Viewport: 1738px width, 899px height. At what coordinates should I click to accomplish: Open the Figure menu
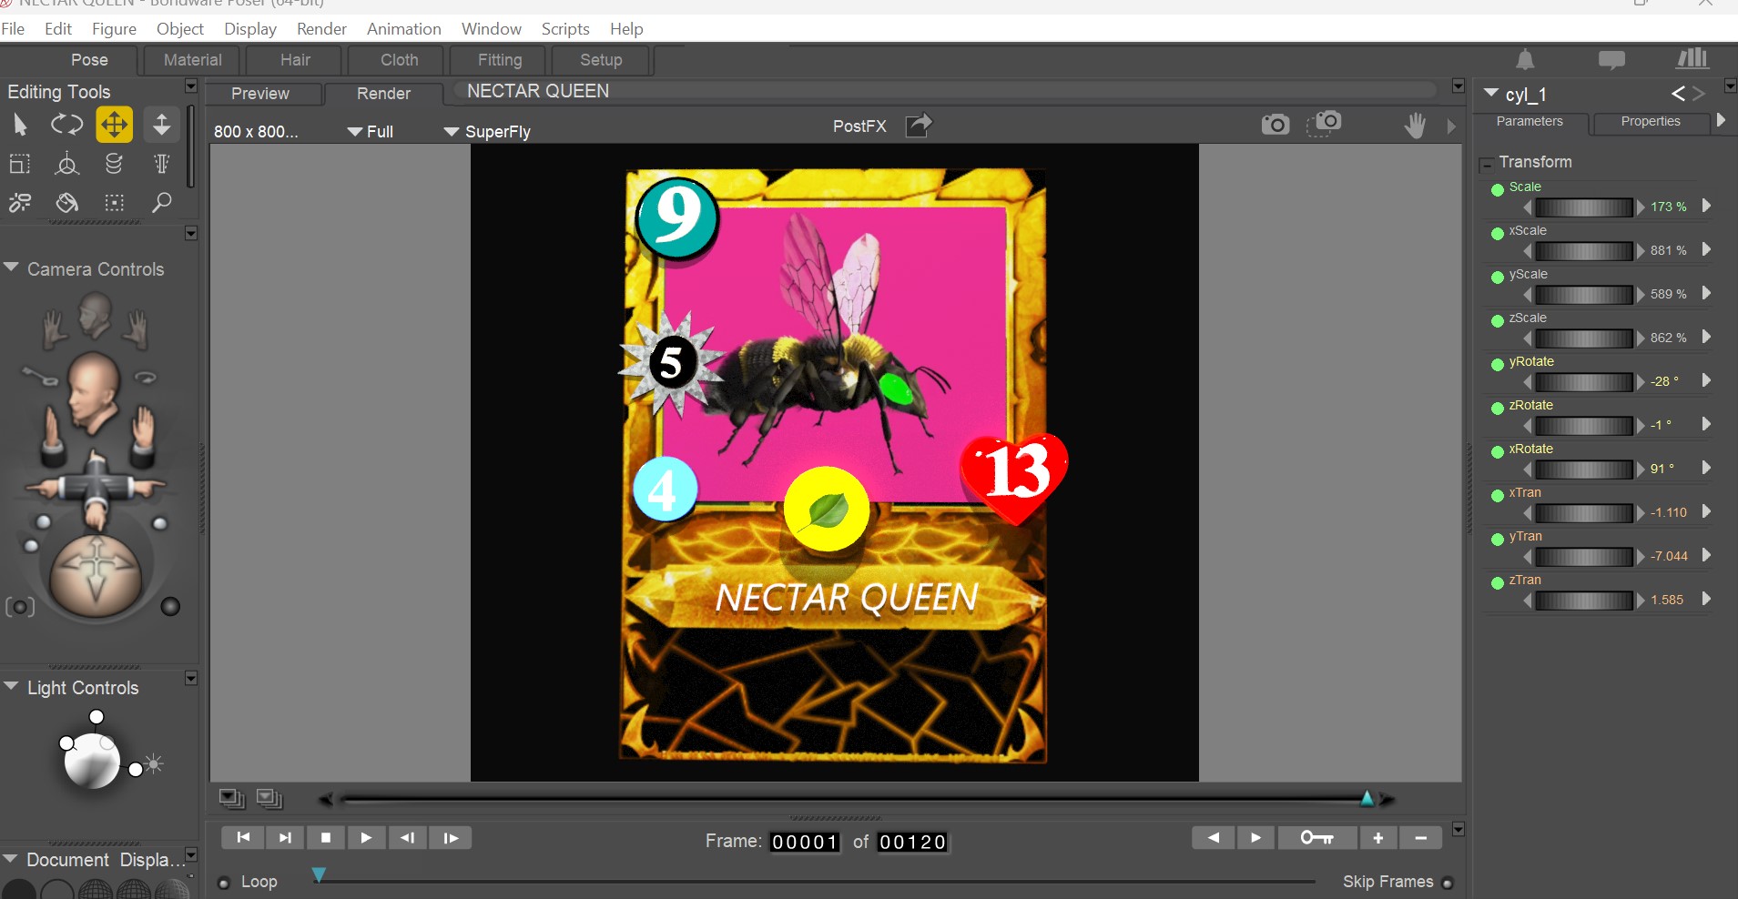(x=114, y=29)
